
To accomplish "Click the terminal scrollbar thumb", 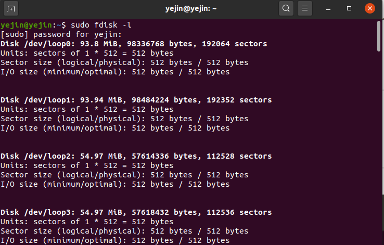I will (379, 36).
